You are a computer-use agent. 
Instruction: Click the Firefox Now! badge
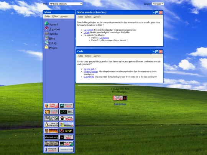[x=51, y=106]
